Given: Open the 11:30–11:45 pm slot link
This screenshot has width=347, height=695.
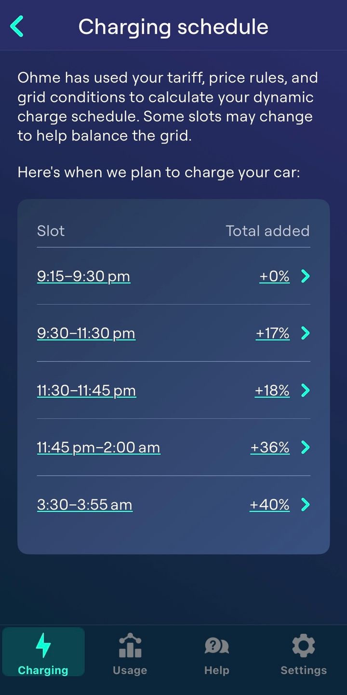Looking at the screenshot, I should (86, 390).
